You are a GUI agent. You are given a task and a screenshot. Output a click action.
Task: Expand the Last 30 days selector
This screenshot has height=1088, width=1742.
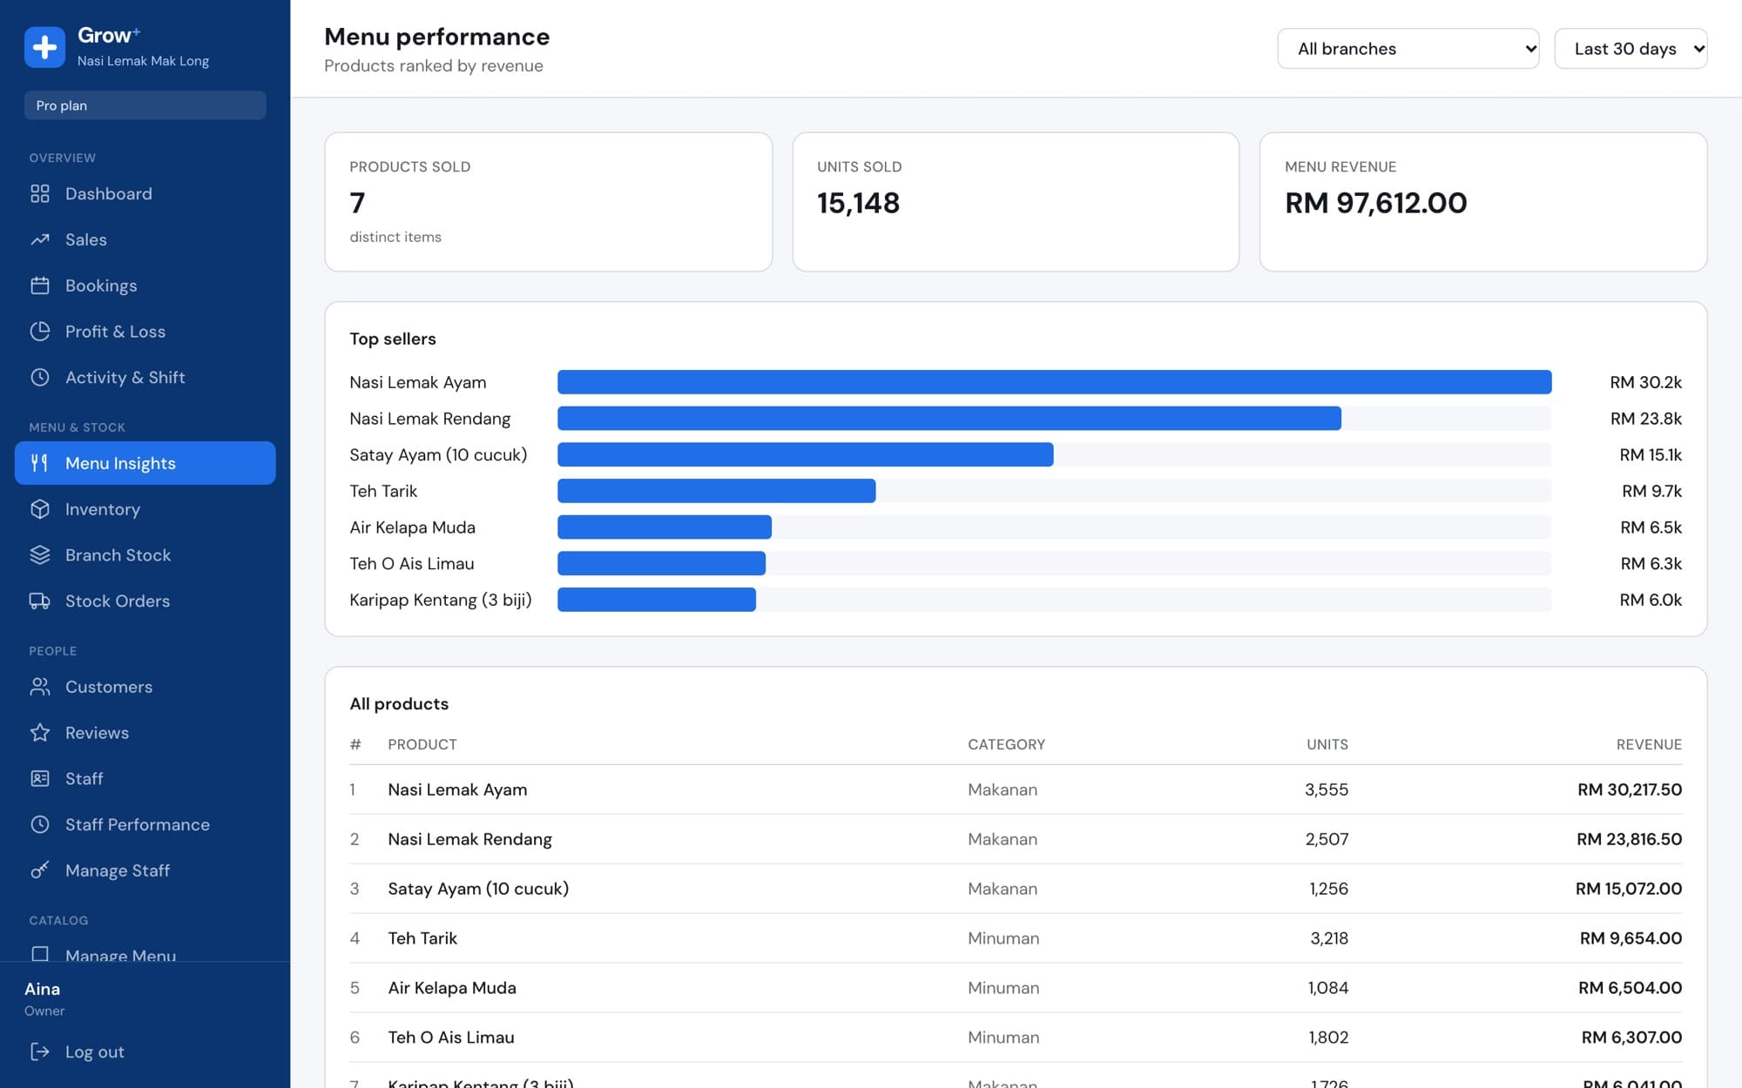pos(1631,49)
